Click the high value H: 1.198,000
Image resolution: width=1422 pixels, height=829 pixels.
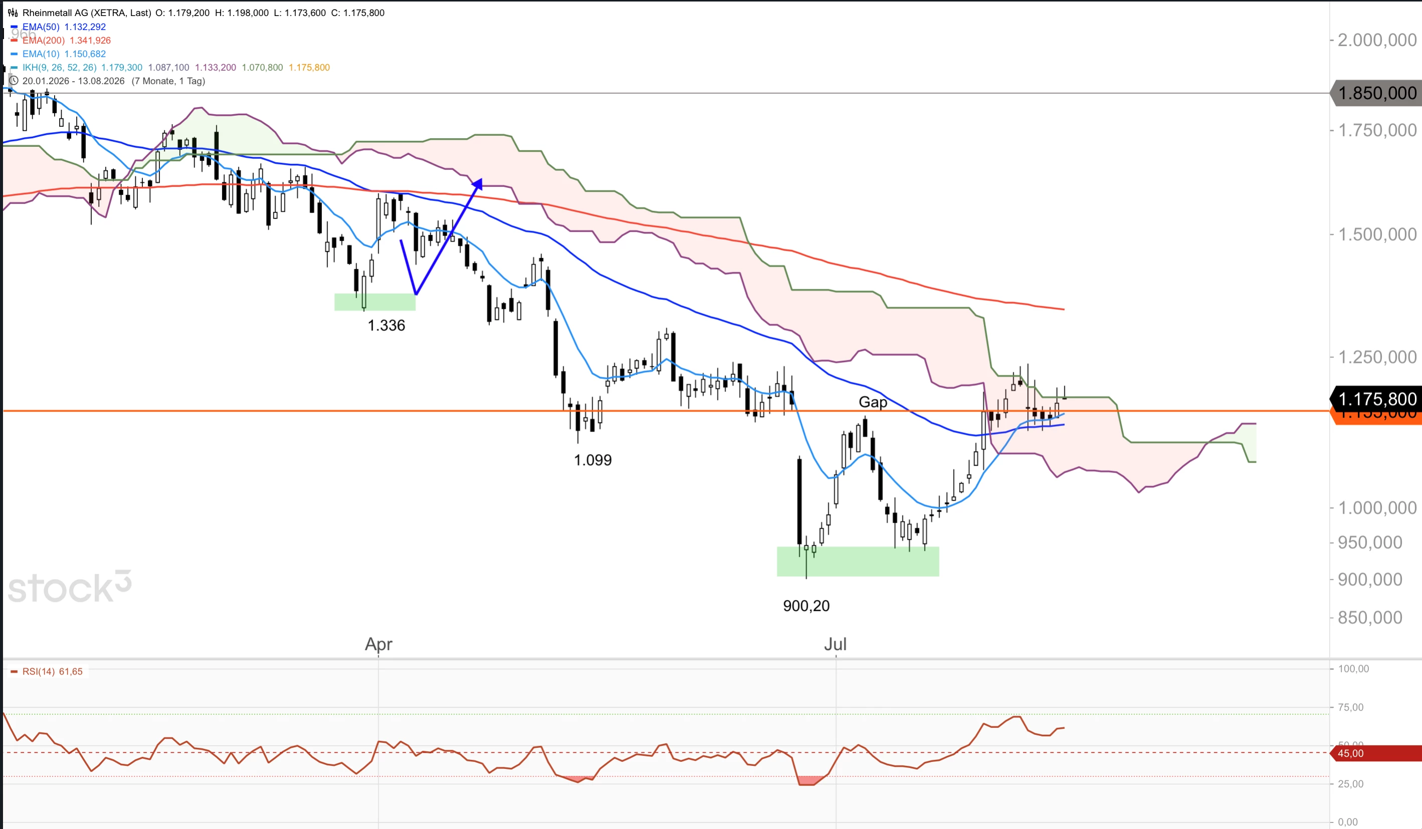[242, 13]
